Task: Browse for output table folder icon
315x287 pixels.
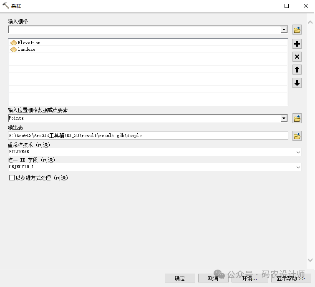Action: pos(297,136)
